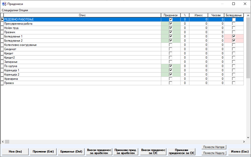This screenshot has width=251, height=157.
Task: Toggle Придонеси checkbox for Празник
Action: pos(171,32)
